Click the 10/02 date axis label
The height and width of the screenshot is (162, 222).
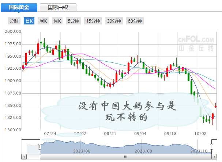click(x=200, y=134)
